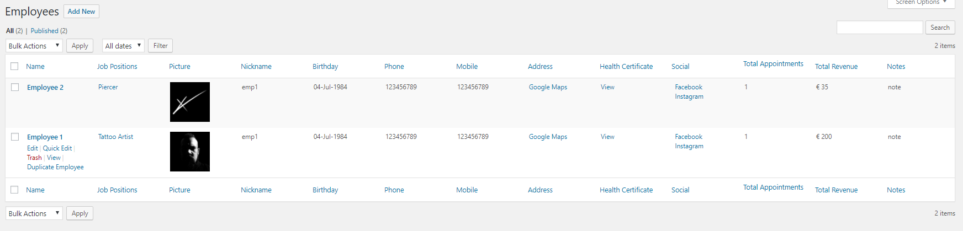
Task: Click the Add New button
Action: (81, 12)
